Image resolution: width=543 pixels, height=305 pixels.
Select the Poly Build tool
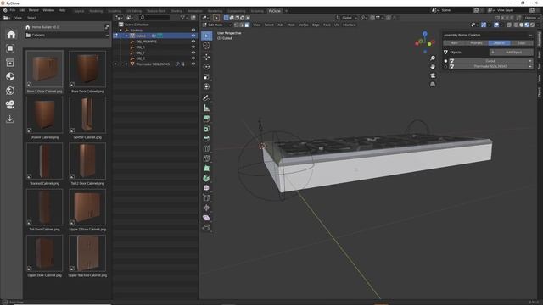pyautogui.click(x=206, y=169)
